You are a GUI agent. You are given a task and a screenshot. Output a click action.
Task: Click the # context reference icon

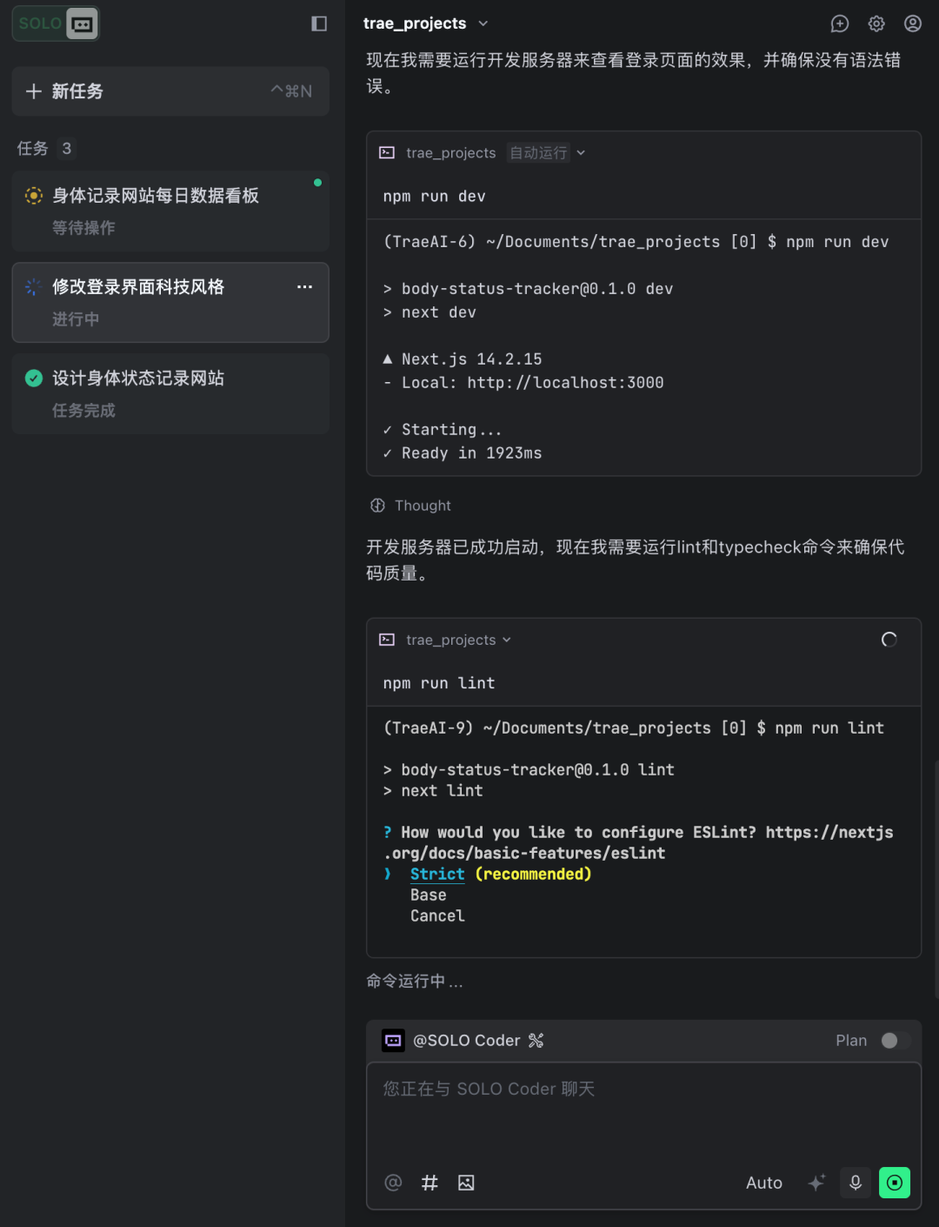point(430,1182)
